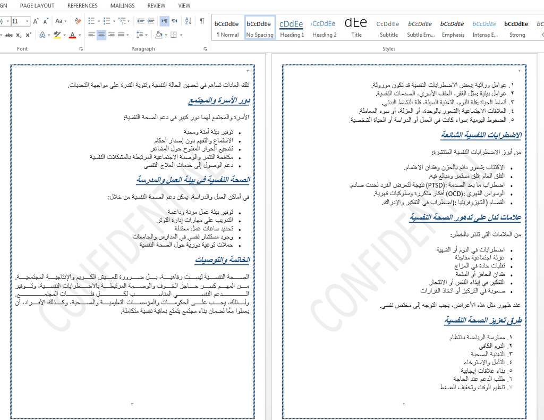This screenshot has height=420, width=544.
Task: Increase font size with Grow Font icon
Action: [36, 21]
